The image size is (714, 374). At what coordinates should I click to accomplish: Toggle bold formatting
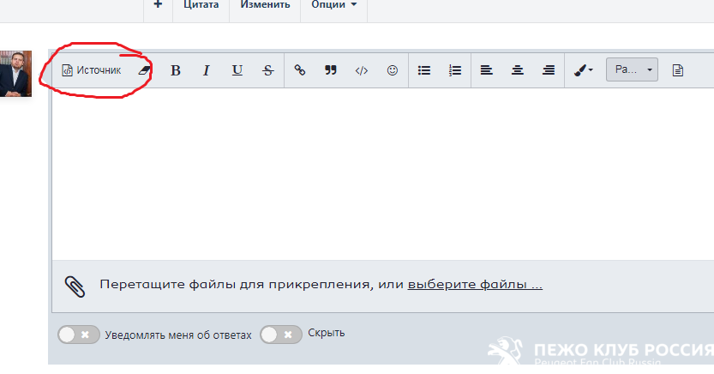click(x=176, y=70)
